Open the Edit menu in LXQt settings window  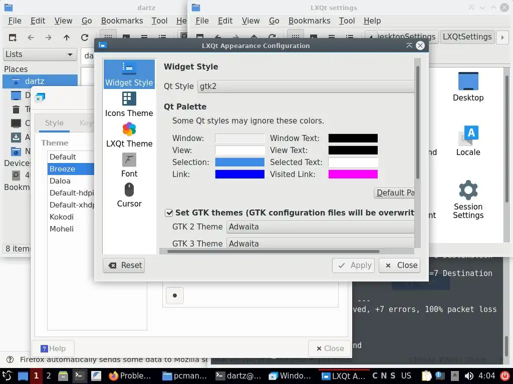coord(225,21)
